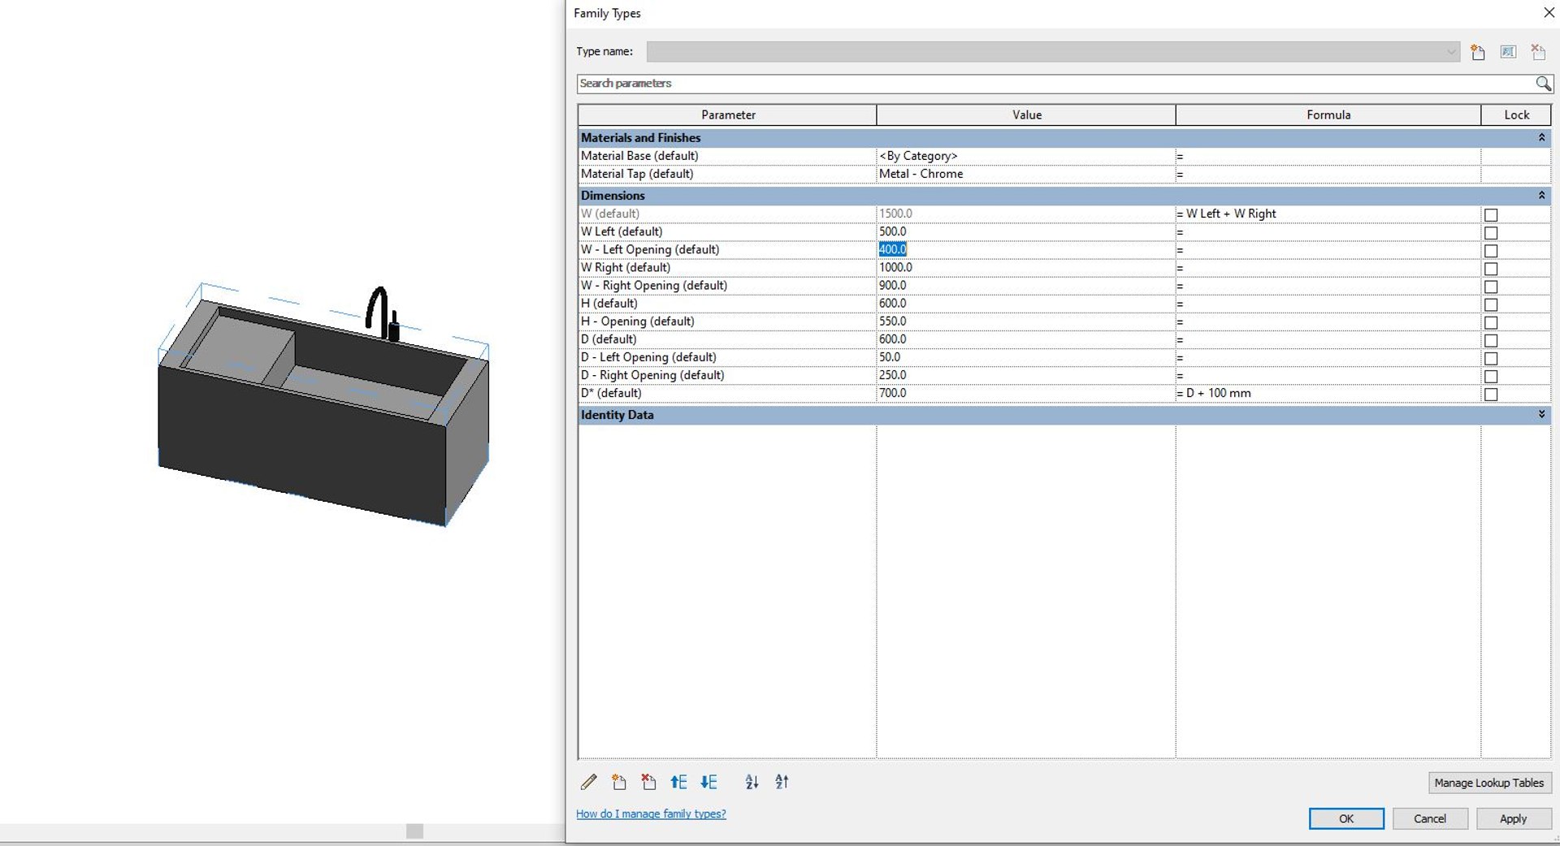Click the Lock column header
The height and width of the screenshot is (846, 1560).
[1516, 115]
